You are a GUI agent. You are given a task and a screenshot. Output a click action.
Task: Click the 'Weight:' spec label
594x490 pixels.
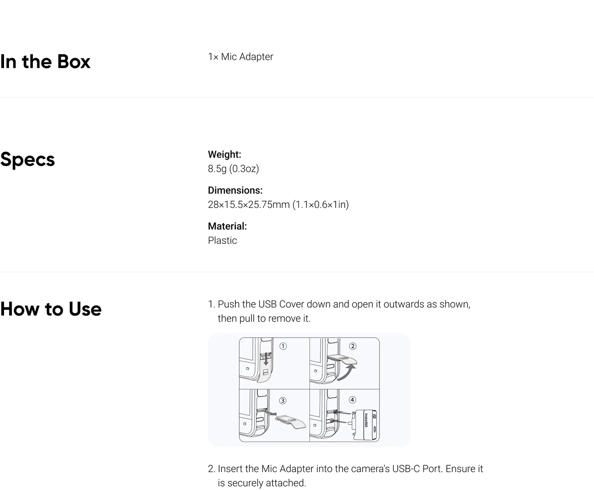(x=225, y=154)
